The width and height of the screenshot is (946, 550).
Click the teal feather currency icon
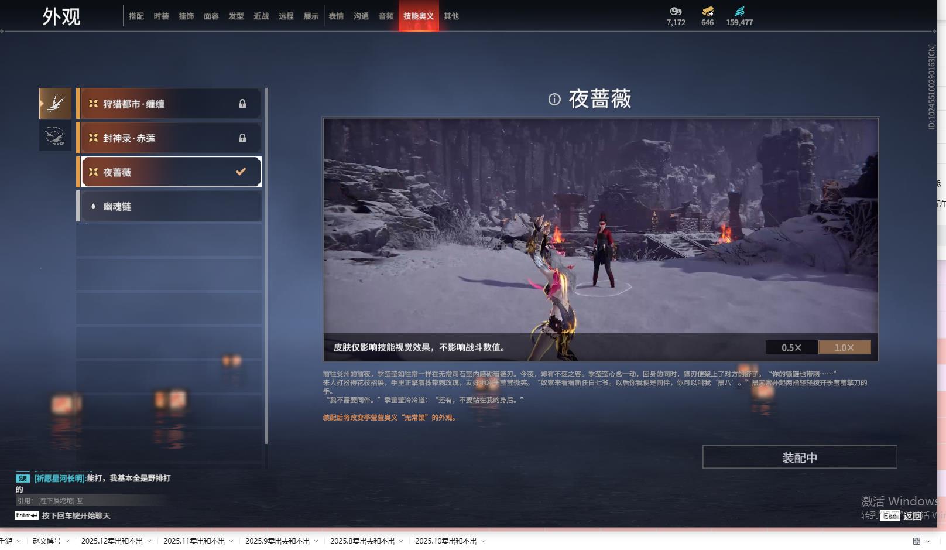(740, 11)
